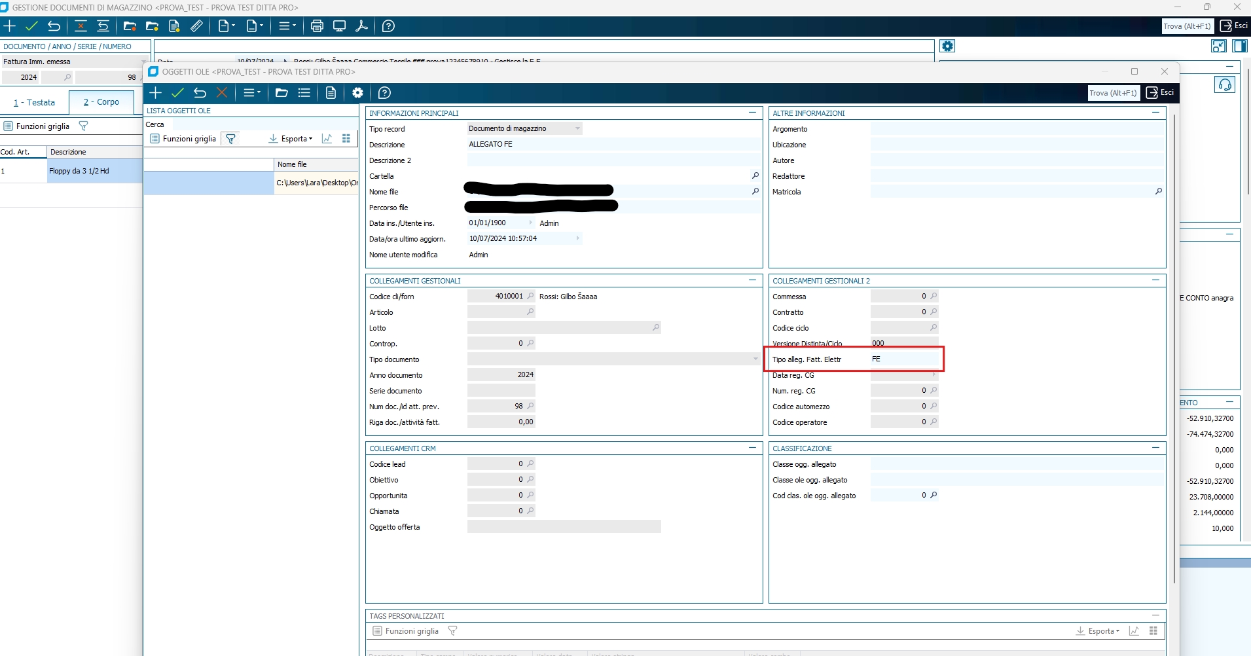The height and width of the screenshot is (656, 1251).
Task: Click the gear settings icon in OLE toolbar
Action: click(357, 93)
